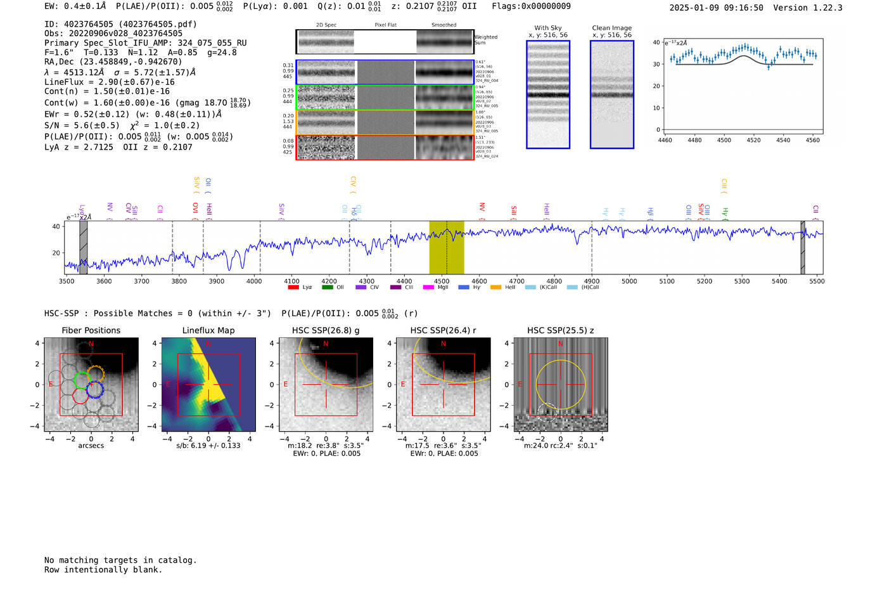Click the (K)CaII legend swatch
The width and height of the screenshot is (887, 604).
[530, 287]
